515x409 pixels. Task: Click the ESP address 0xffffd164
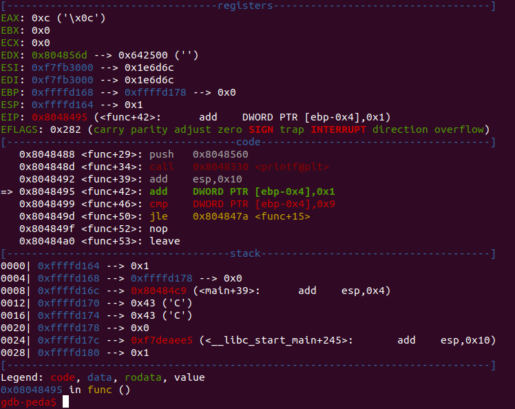click(63, 105)
